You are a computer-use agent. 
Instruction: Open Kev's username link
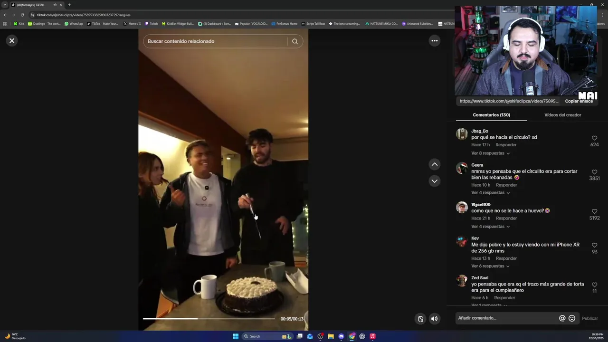(475, 238)
